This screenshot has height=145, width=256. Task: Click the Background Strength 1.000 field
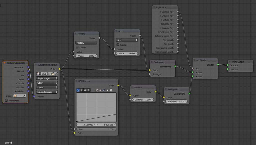pyautogui.click(x=176, y=101)
